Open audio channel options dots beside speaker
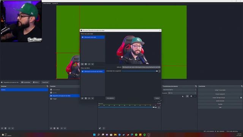The image size is (243, 137). pos(159,107)
